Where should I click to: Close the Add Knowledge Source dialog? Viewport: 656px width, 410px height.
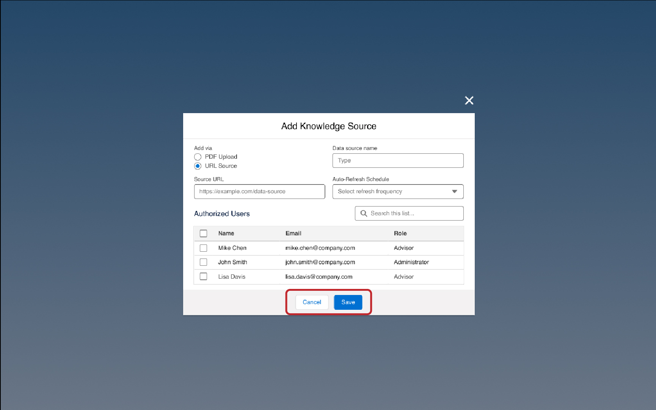point(469,100)
